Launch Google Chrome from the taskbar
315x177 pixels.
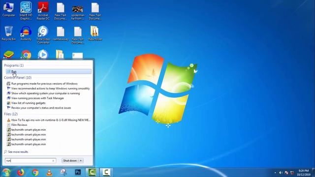(x=35, y=173)
